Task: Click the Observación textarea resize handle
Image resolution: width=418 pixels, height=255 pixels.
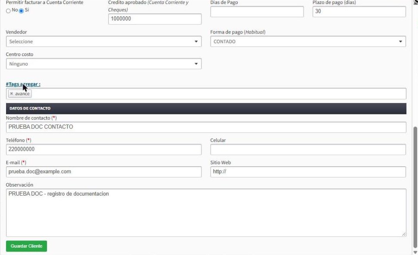Action: point(404,234)
